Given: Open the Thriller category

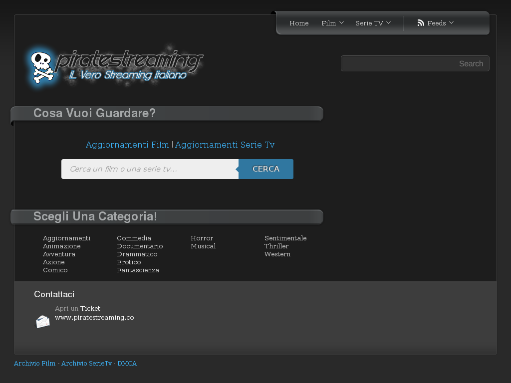Looking at the screenshot, I should click(276, 246).
